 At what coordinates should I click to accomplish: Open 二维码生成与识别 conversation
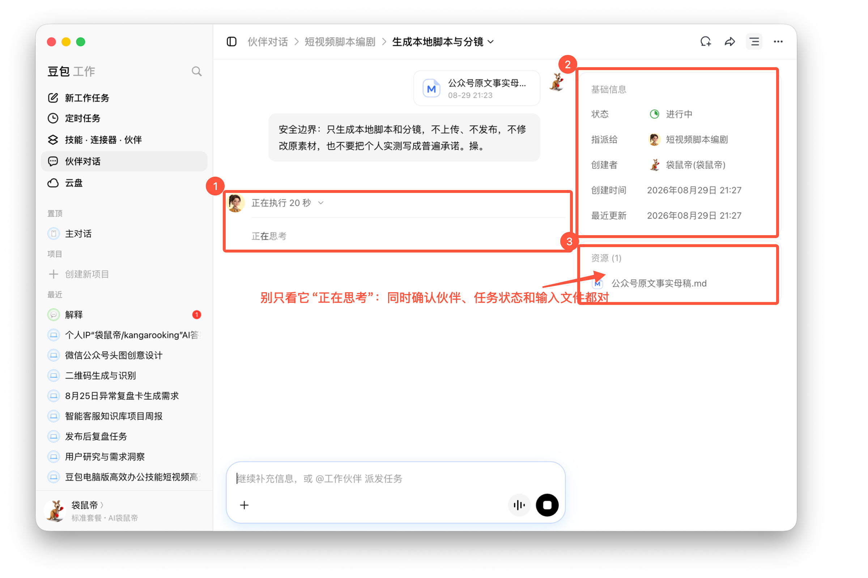tap(124, 376)
